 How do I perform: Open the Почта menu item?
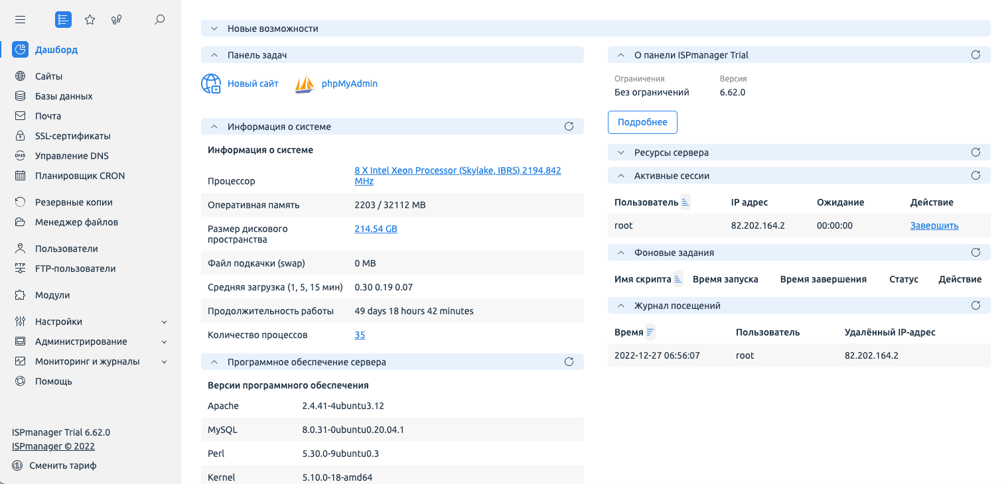pos(48,116)
